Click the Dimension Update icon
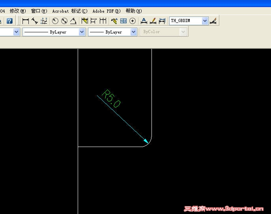Viewport: 271px width, 214px height. point(162,21)
